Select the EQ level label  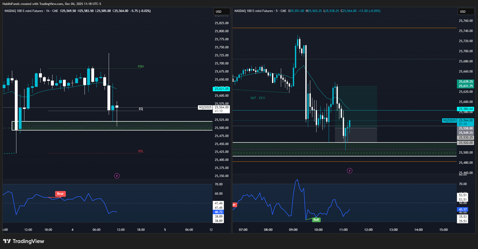(141, 109)
